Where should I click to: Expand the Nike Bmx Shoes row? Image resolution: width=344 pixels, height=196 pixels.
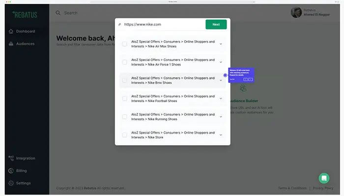coord(221,80)
